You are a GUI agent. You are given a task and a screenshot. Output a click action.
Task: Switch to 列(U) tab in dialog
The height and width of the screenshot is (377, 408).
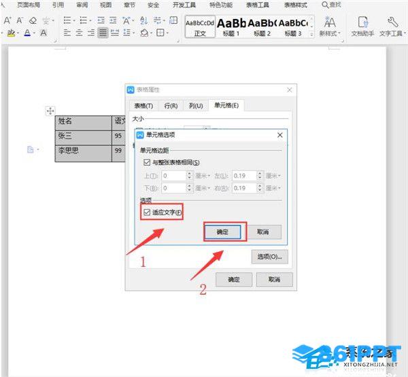pyautogui.click(x=196, y=105)
